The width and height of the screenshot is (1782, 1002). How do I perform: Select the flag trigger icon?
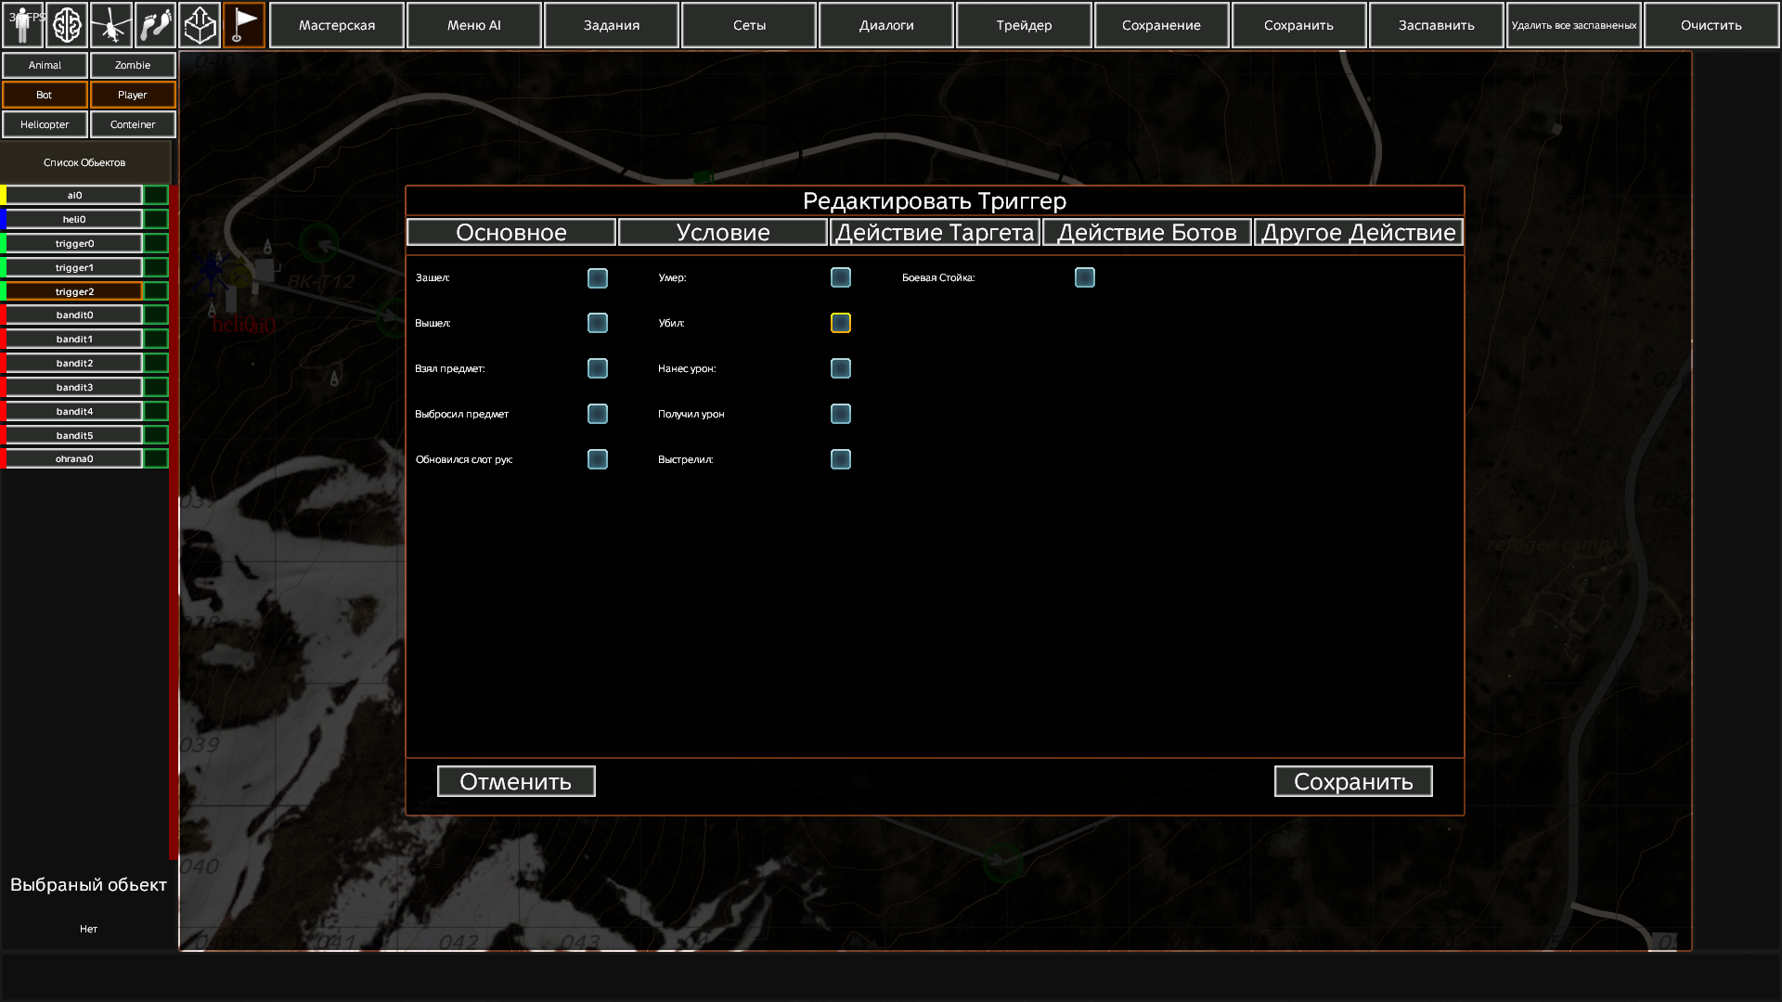click(x=243, y=25)
